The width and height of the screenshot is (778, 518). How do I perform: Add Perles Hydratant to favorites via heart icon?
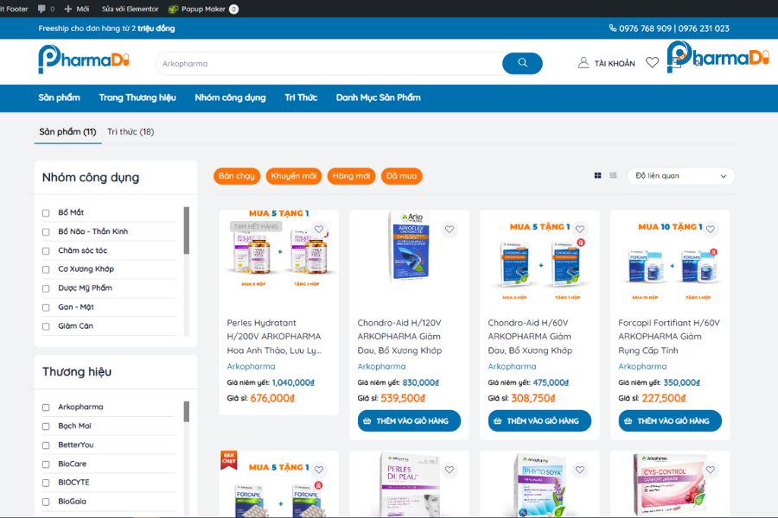(x=320, y=228)
